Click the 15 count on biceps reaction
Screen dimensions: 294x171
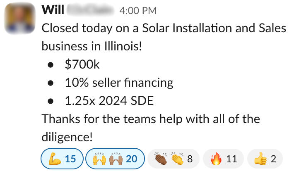pyautogui.click(x=70, y=159)
